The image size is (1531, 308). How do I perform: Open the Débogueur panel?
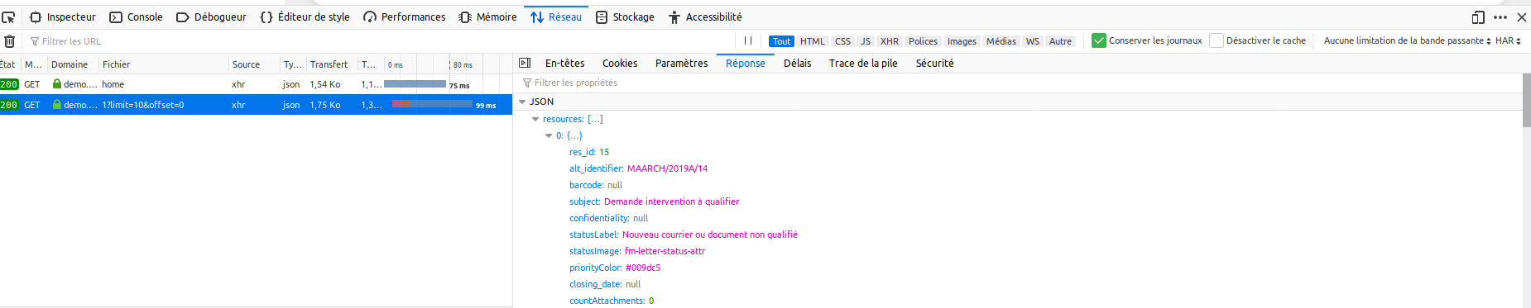[x=212, y=17]
